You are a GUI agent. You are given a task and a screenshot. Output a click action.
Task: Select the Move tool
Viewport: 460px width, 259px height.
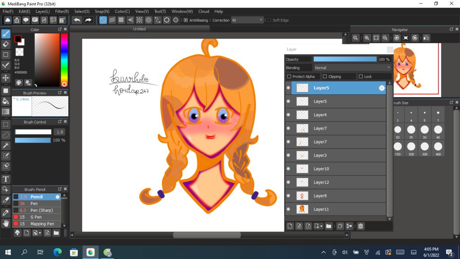(x=5, y=78)
